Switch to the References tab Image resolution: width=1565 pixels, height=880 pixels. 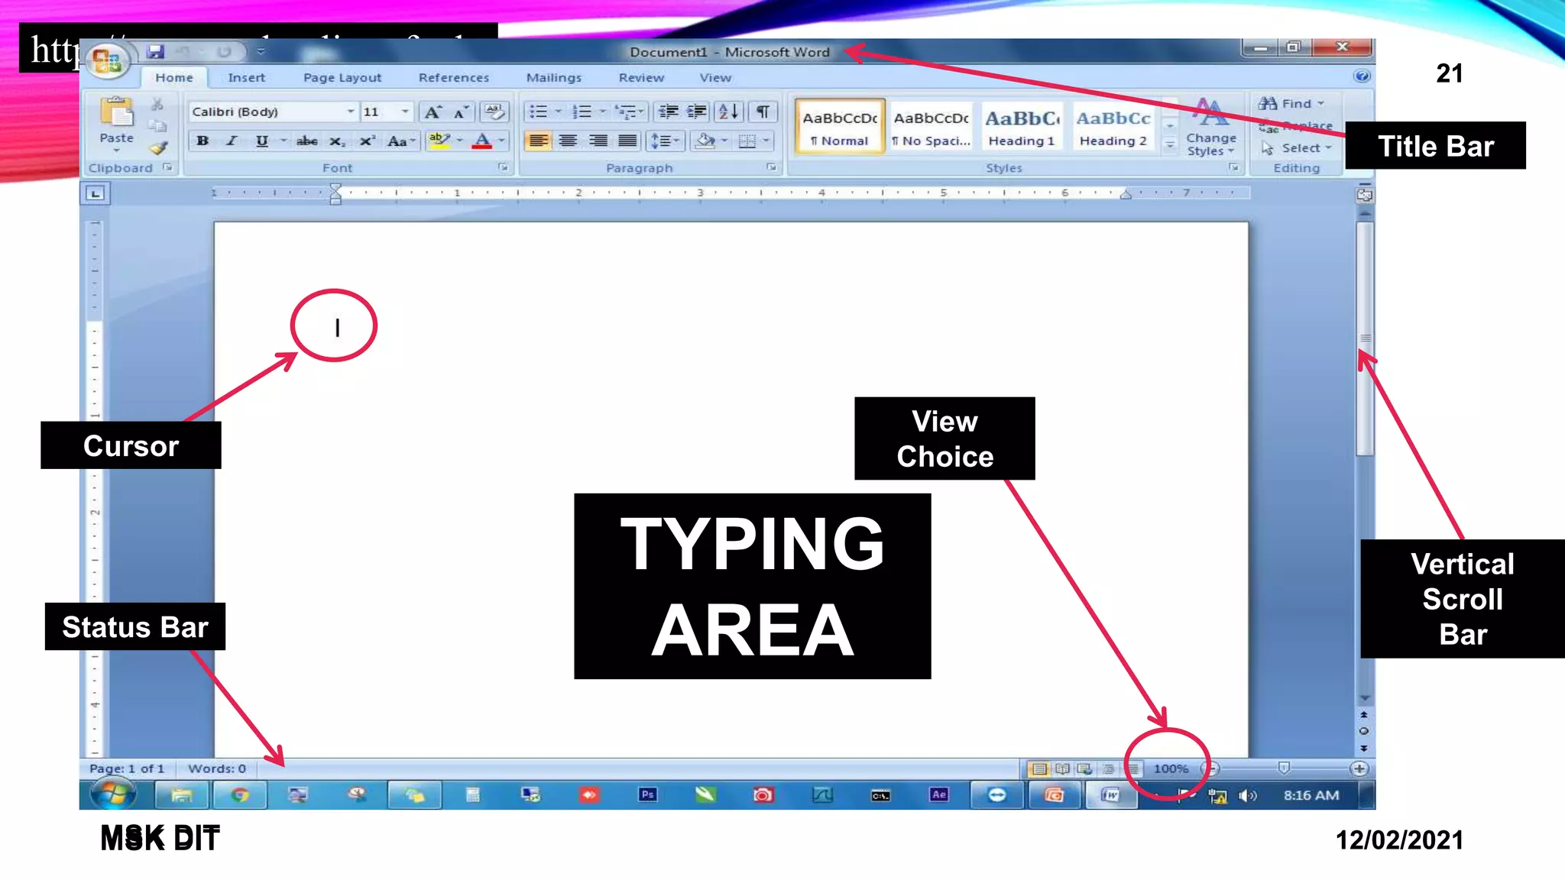[x=454, y=77]
